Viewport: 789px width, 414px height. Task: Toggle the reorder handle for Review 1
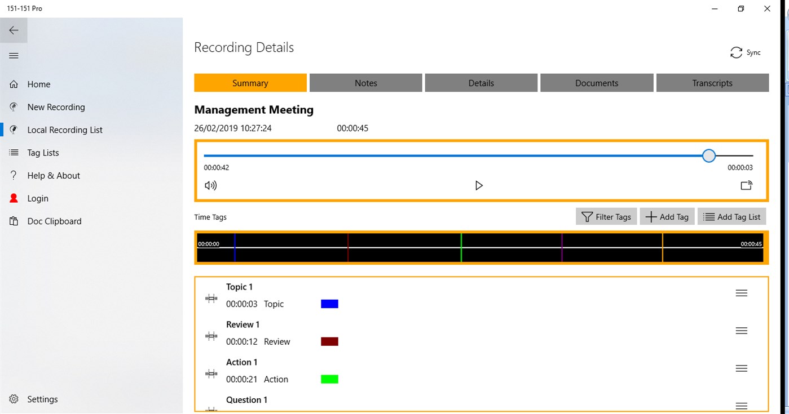741,331
